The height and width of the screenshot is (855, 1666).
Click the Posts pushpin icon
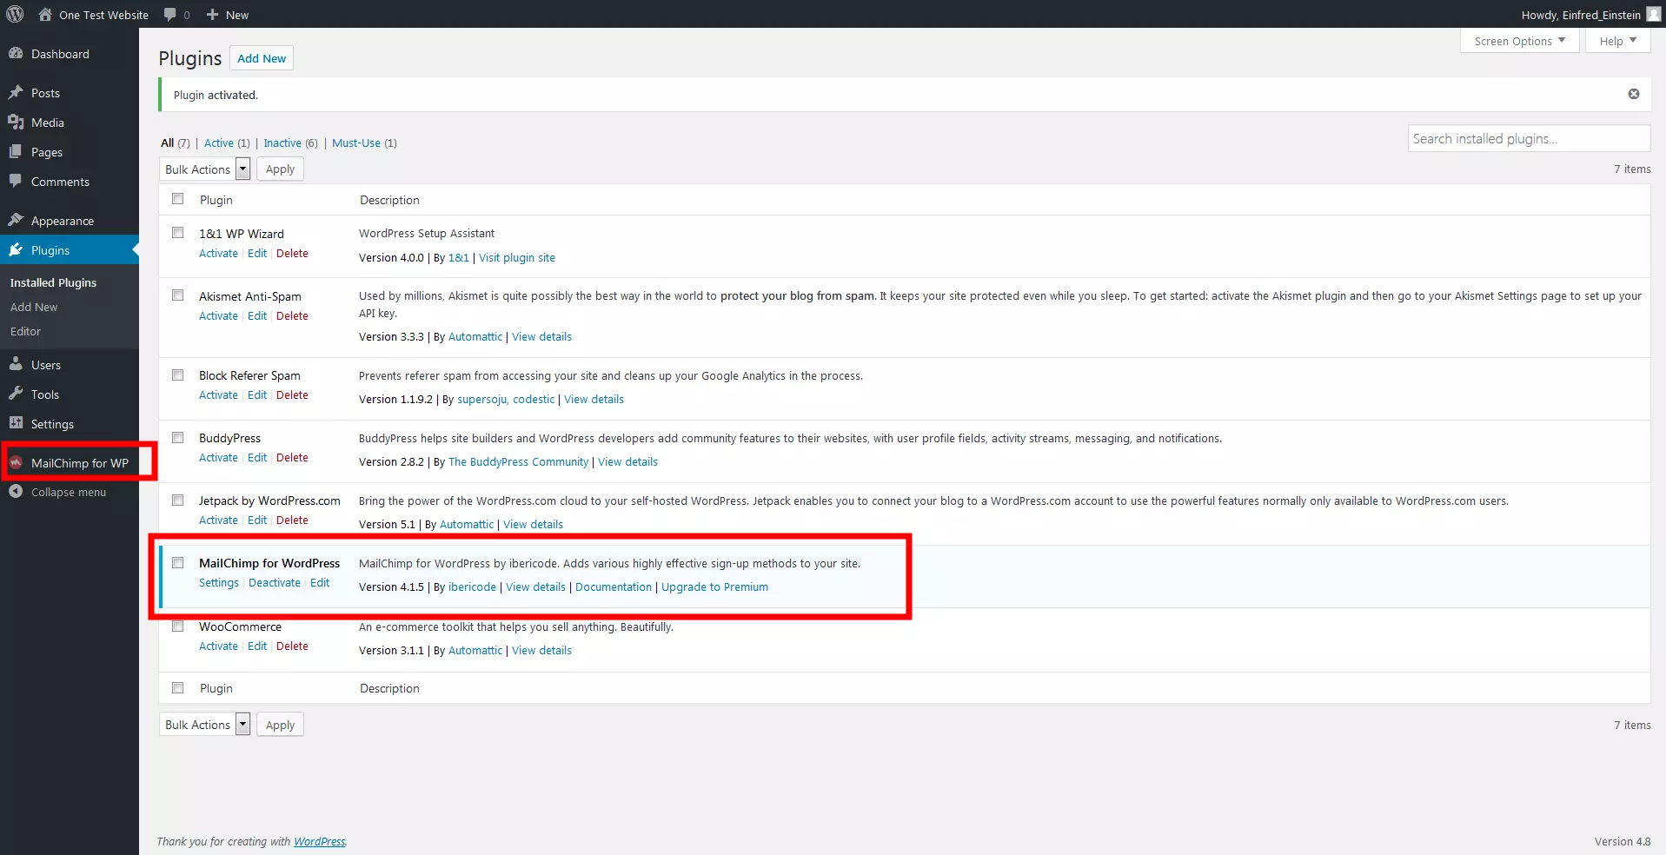[16, 93]
